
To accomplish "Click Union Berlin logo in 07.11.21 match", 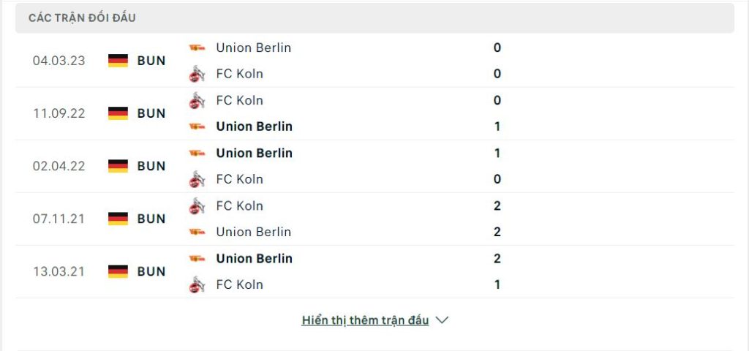I will point(197,232).
